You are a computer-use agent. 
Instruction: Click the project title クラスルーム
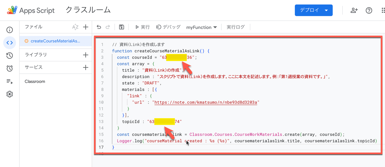click(x=88, y=10)
